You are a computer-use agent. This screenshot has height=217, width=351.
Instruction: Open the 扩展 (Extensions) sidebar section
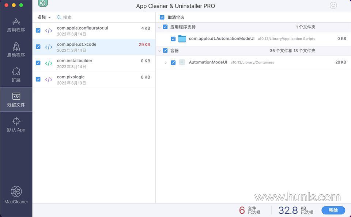click(x=16, y=75)
